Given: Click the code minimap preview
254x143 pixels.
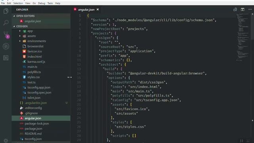Looking at the screenshot, I should 242,37.
